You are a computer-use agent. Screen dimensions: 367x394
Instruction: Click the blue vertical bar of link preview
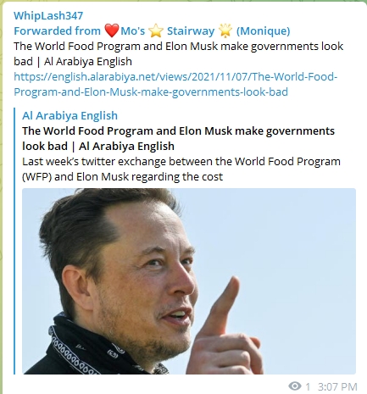tap(14, 241)
